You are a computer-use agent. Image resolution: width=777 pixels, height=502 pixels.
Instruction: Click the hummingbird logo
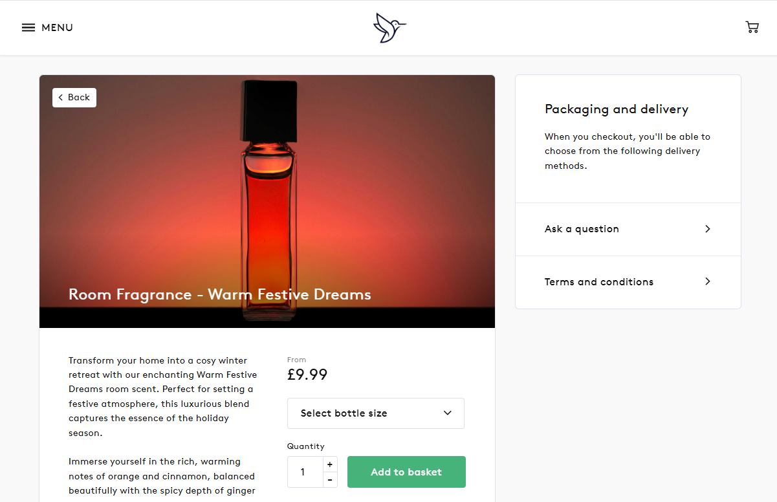(389, 28)
